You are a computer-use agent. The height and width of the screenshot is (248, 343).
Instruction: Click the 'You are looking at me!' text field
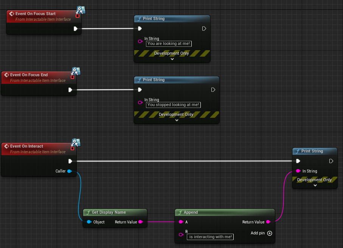click(169, 44)
